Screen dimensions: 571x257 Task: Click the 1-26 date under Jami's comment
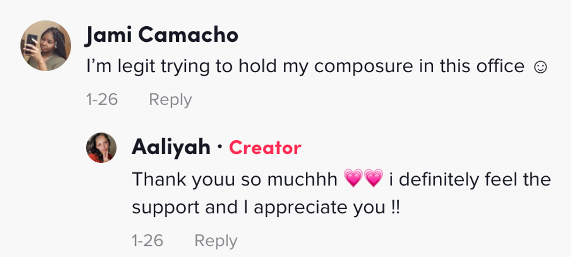tap(101, 99)
